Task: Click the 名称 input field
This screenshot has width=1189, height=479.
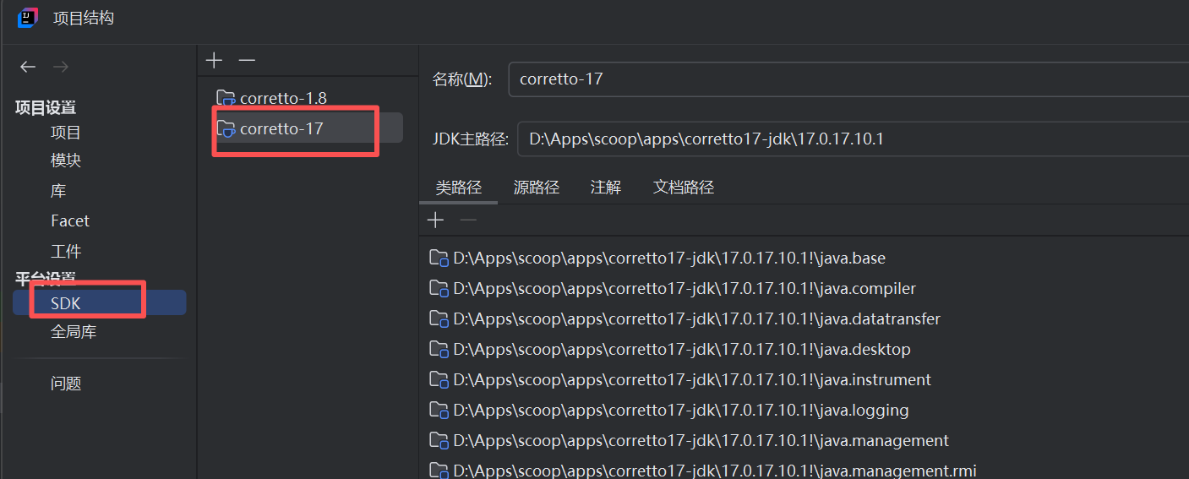Action: click(x=848, y=79)
